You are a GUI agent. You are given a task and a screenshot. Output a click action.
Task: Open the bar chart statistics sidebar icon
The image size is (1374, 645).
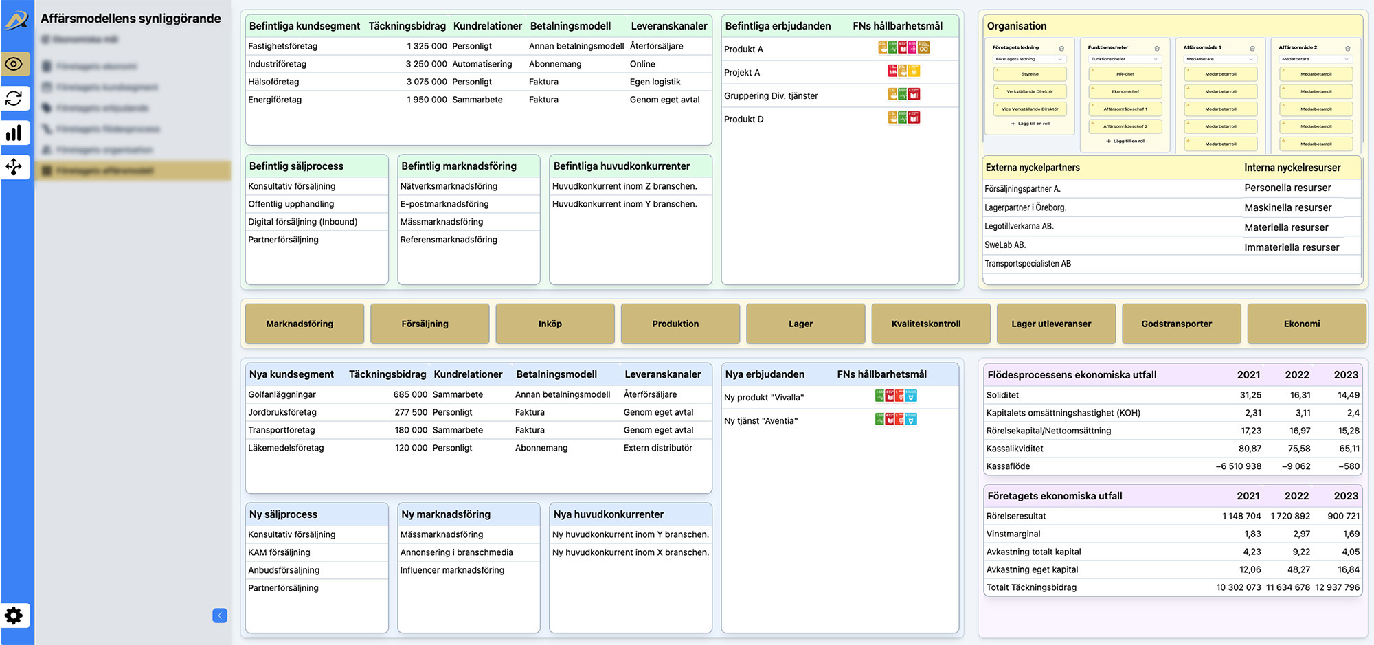point(14,133)
